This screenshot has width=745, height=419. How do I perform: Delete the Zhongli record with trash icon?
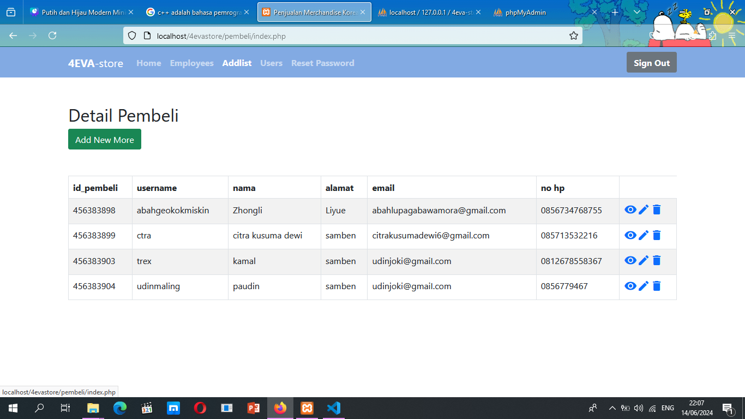657,210
